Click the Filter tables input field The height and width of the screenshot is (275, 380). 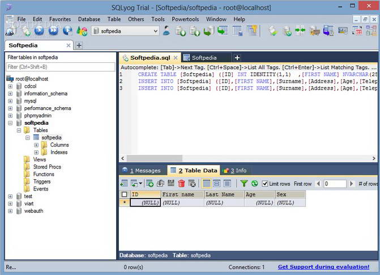tap(60, 67)
